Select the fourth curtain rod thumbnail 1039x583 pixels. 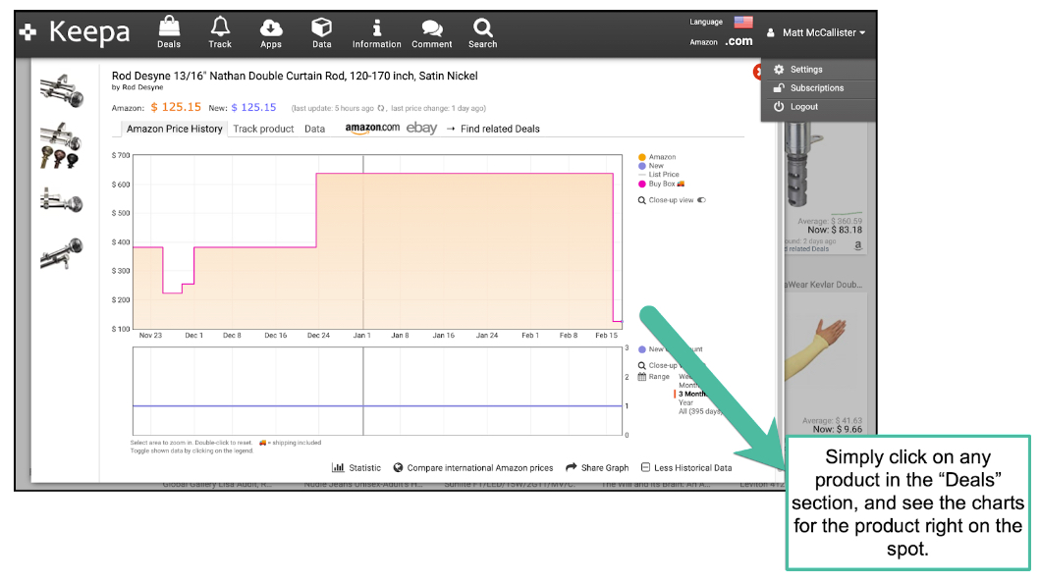62,253
